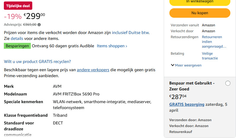Click Items shoppen link with chevron
This screenshot has width=236, height=138.
click(x=112, y=46)
